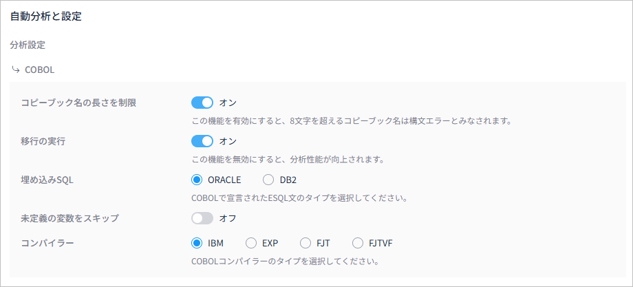Click the オフ state text
Image resolution: width=633 pixels, height=287 pixels.
coord(228,218)
